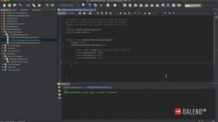Switch to the Favorites tab
Viewport: 218px width, 122px height.
[36, 10]
